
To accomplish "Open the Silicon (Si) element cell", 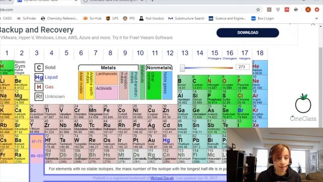I will [x=200, y=97].
